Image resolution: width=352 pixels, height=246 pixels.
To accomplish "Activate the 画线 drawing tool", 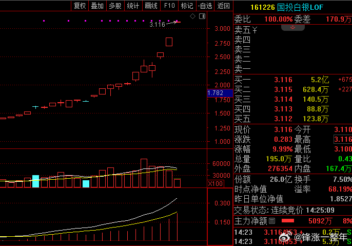I will (x=151, y=6).
